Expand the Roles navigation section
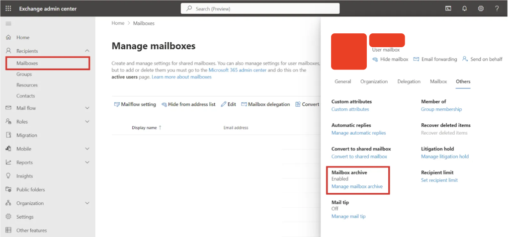The image size is (509, 237). 87,122
